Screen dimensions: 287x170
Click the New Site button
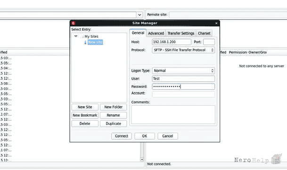(85, 107)
